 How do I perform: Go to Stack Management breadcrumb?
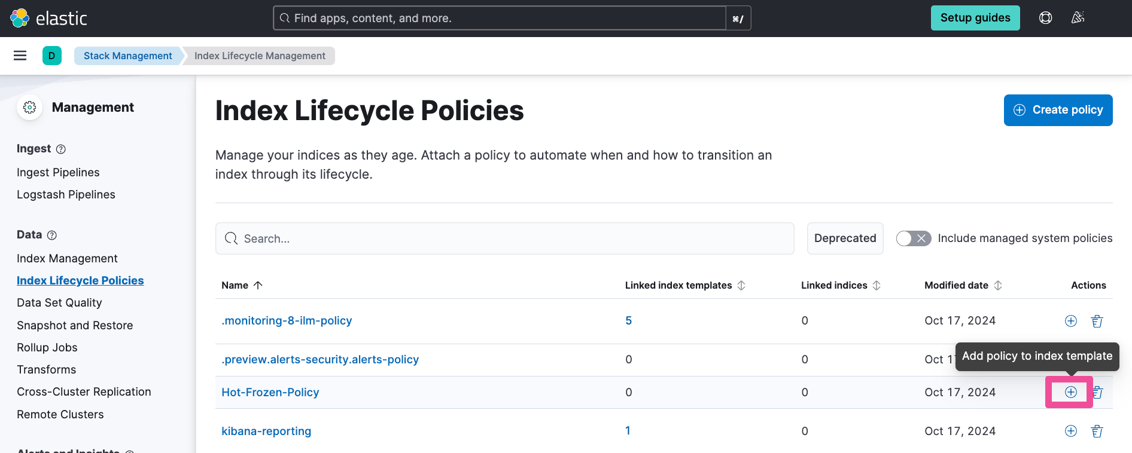point(127,56)
